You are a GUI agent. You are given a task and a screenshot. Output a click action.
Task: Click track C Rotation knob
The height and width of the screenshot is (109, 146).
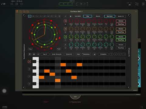click(83, 37)
